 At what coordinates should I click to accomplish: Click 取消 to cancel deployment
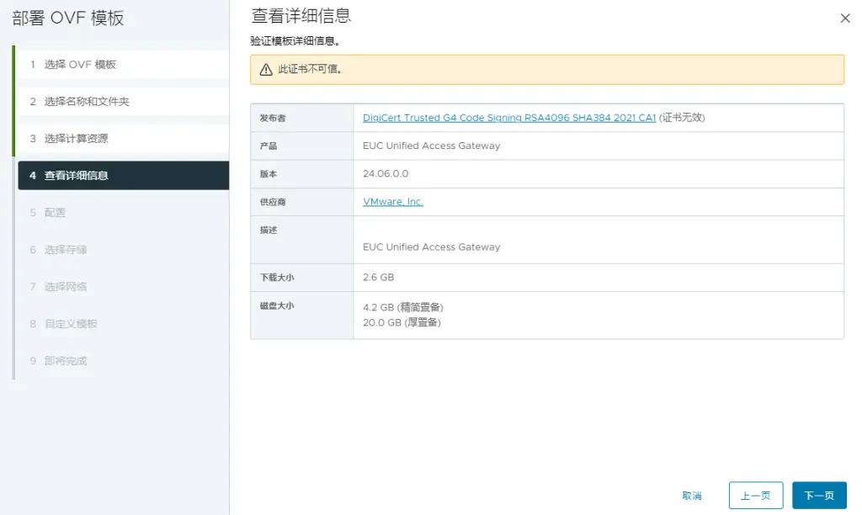pos(692,496)
